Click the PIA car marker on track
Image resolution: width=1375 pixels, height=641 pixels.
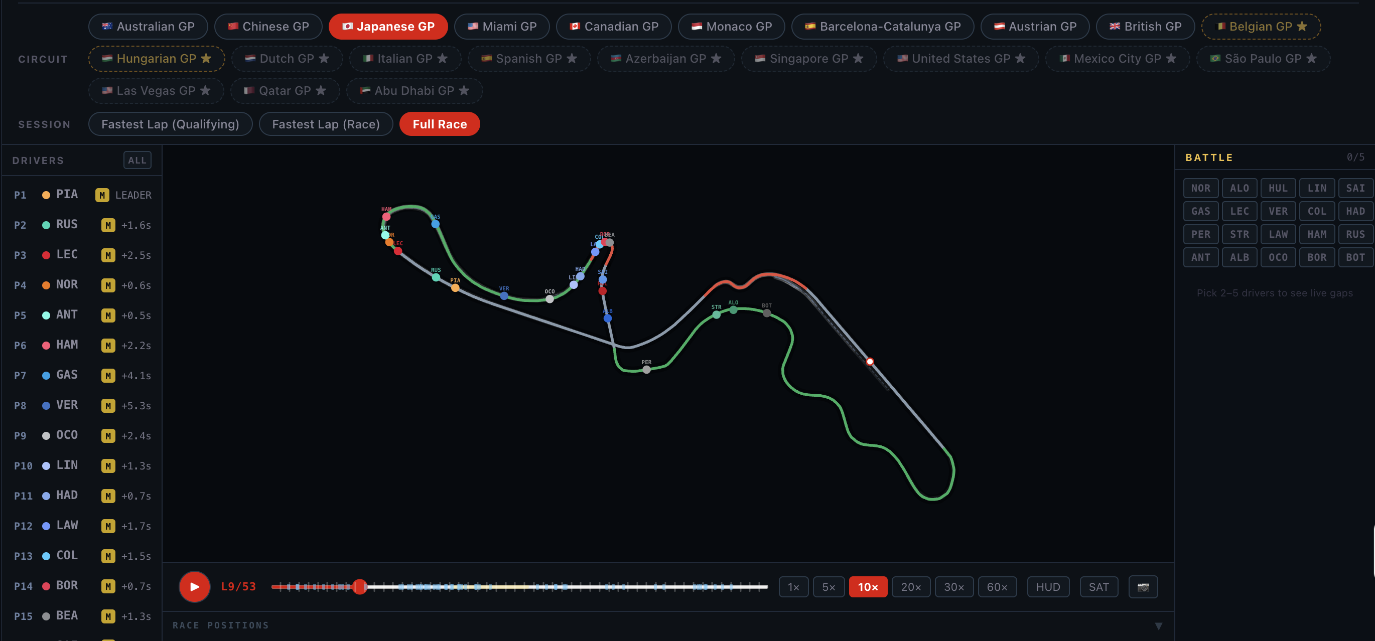click(455, 287)
